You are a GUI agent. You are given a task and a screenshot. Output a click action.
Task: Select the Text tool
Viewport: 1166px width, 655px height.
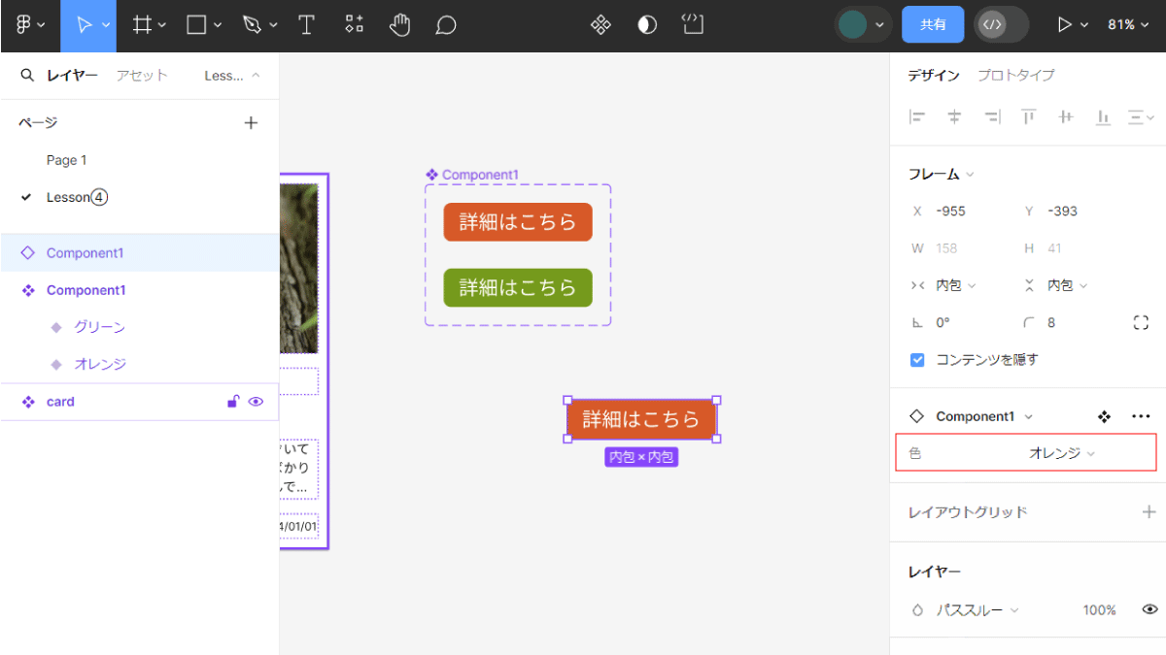coord(307,25)
